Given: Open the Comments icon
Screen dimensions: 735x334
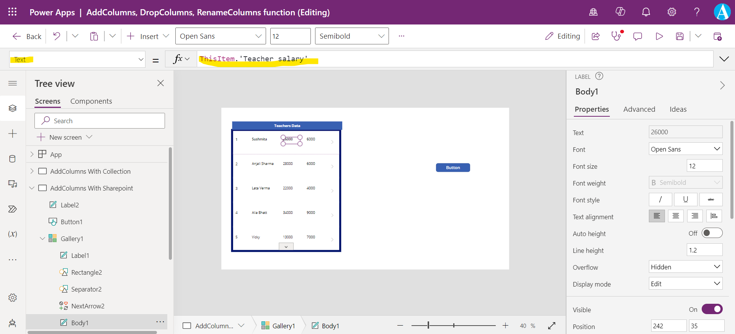Looking at the screenshot, I should (637, 36).
